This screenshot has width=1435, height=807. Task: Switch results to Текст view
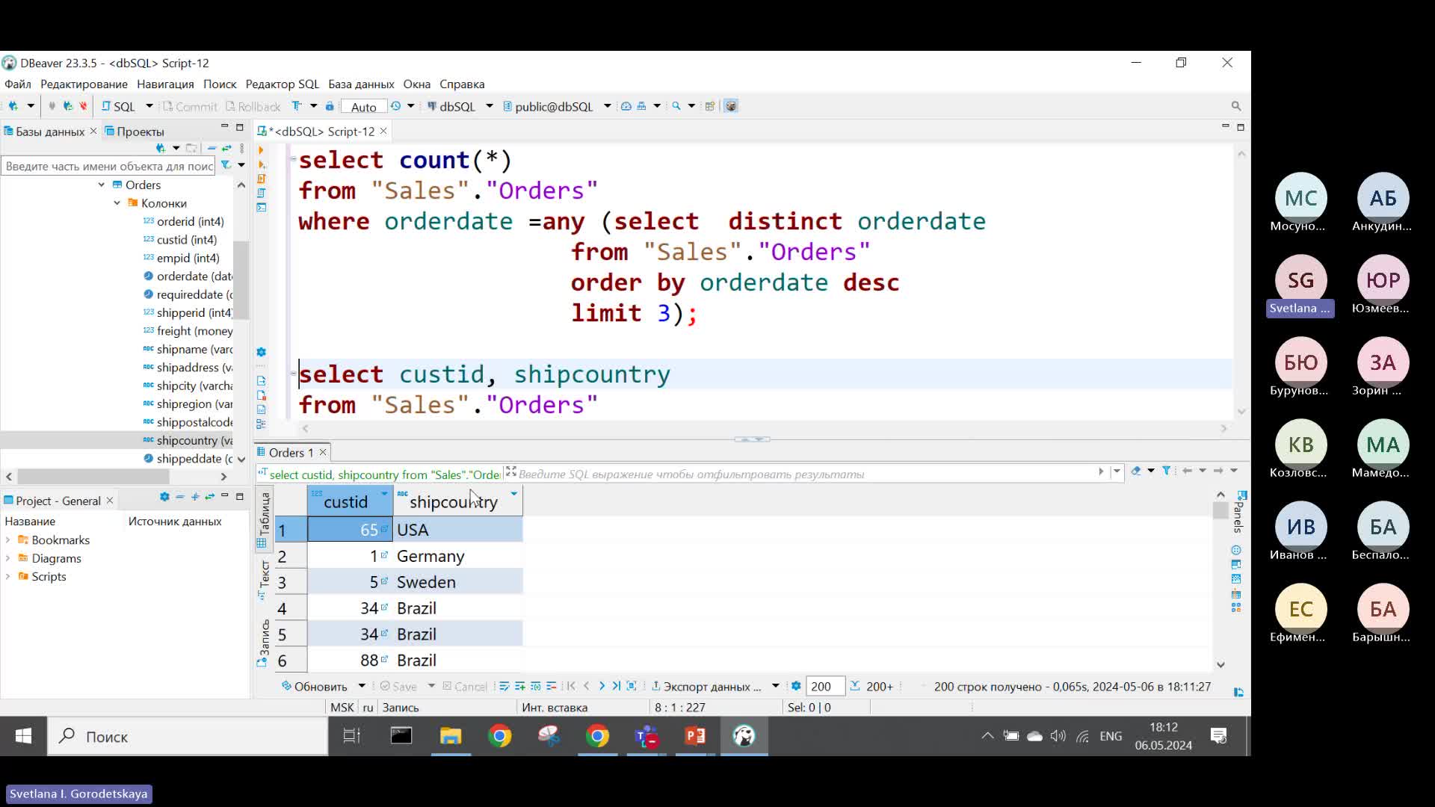[x=263, y=581]
